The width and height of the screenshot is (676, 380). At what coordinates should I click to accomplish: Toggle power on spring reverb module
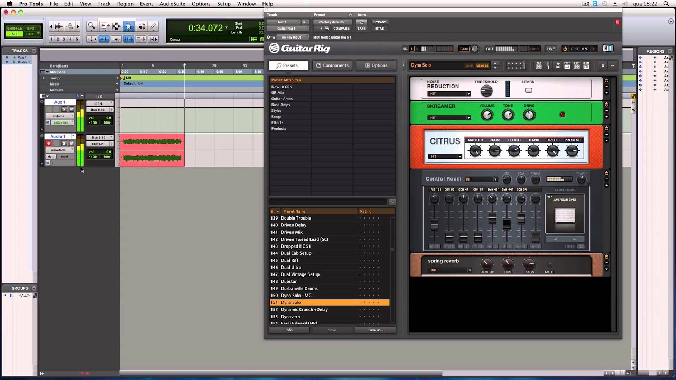606,257
